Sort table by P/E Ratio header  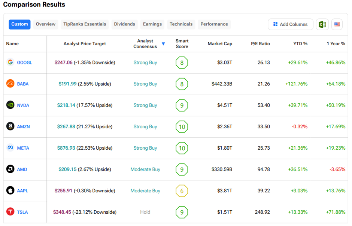pos(260,44)
